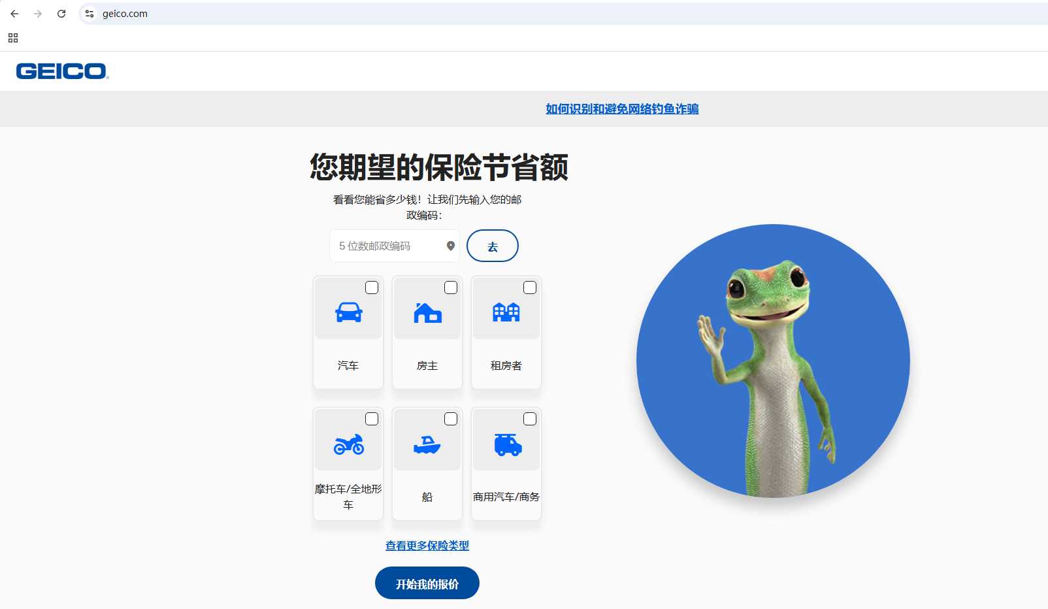The image size is (1048, 609).
Task: Check the 房主 insurance checkbox
Action: coord(451,288)
